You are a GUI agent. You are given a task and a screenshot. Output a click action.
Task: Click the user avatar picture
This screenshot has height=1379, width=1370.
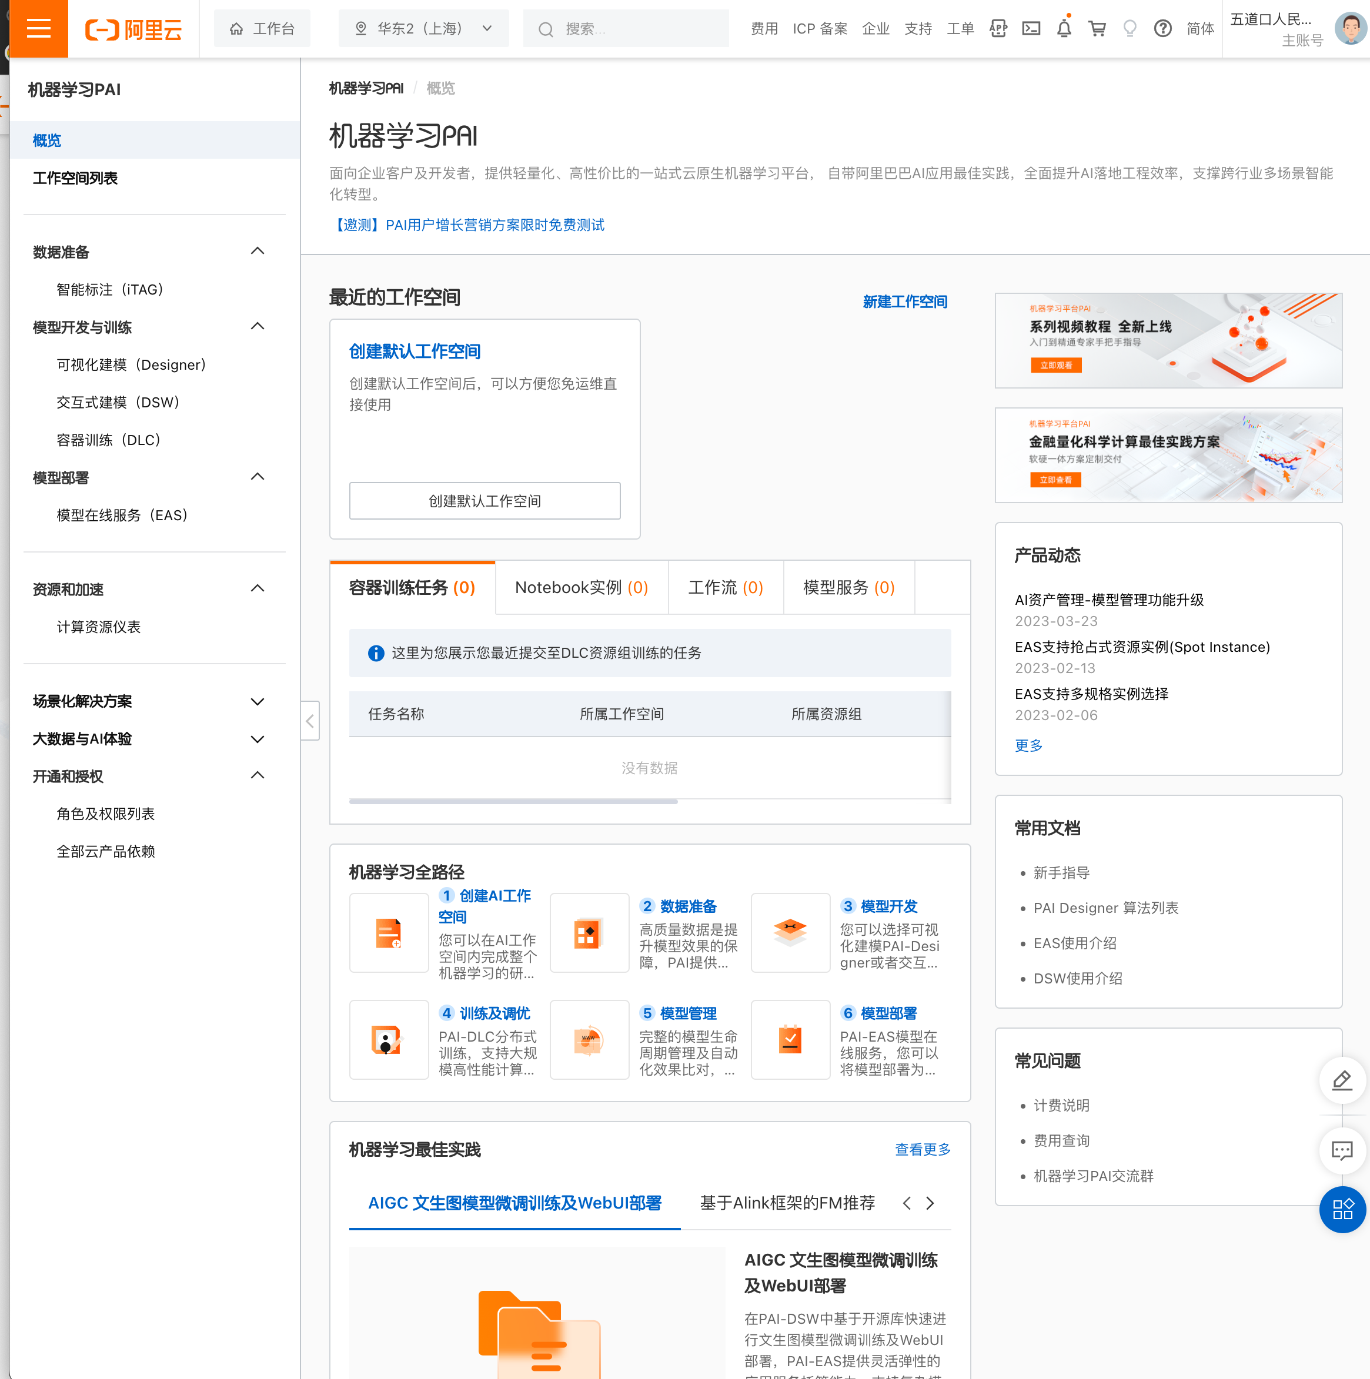coord(1350,29)
